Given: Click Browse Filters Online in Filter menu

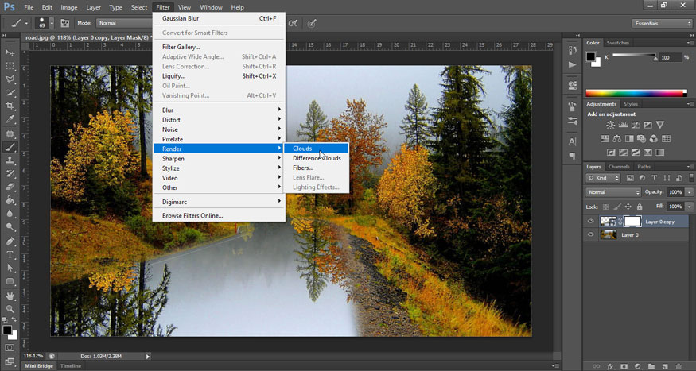Looking at the screenshot, I should point(192,215).
